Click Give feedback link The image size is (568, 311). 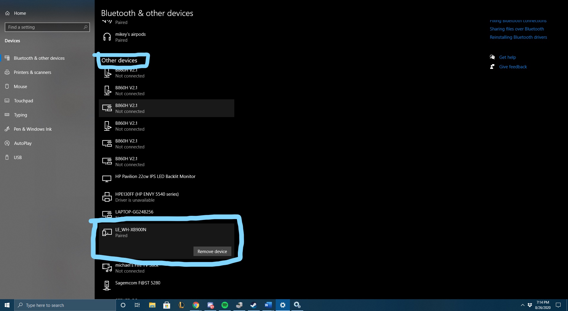513,67
